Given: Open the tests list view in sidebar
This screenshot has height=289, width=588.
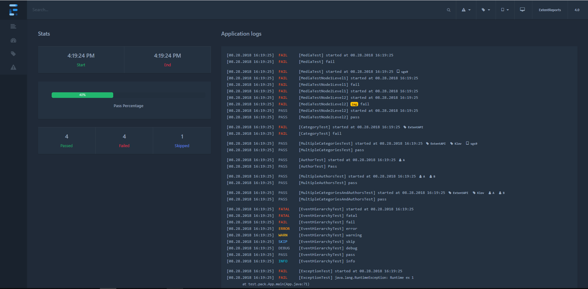Looking at the screenshot, I should pos(13,26).
